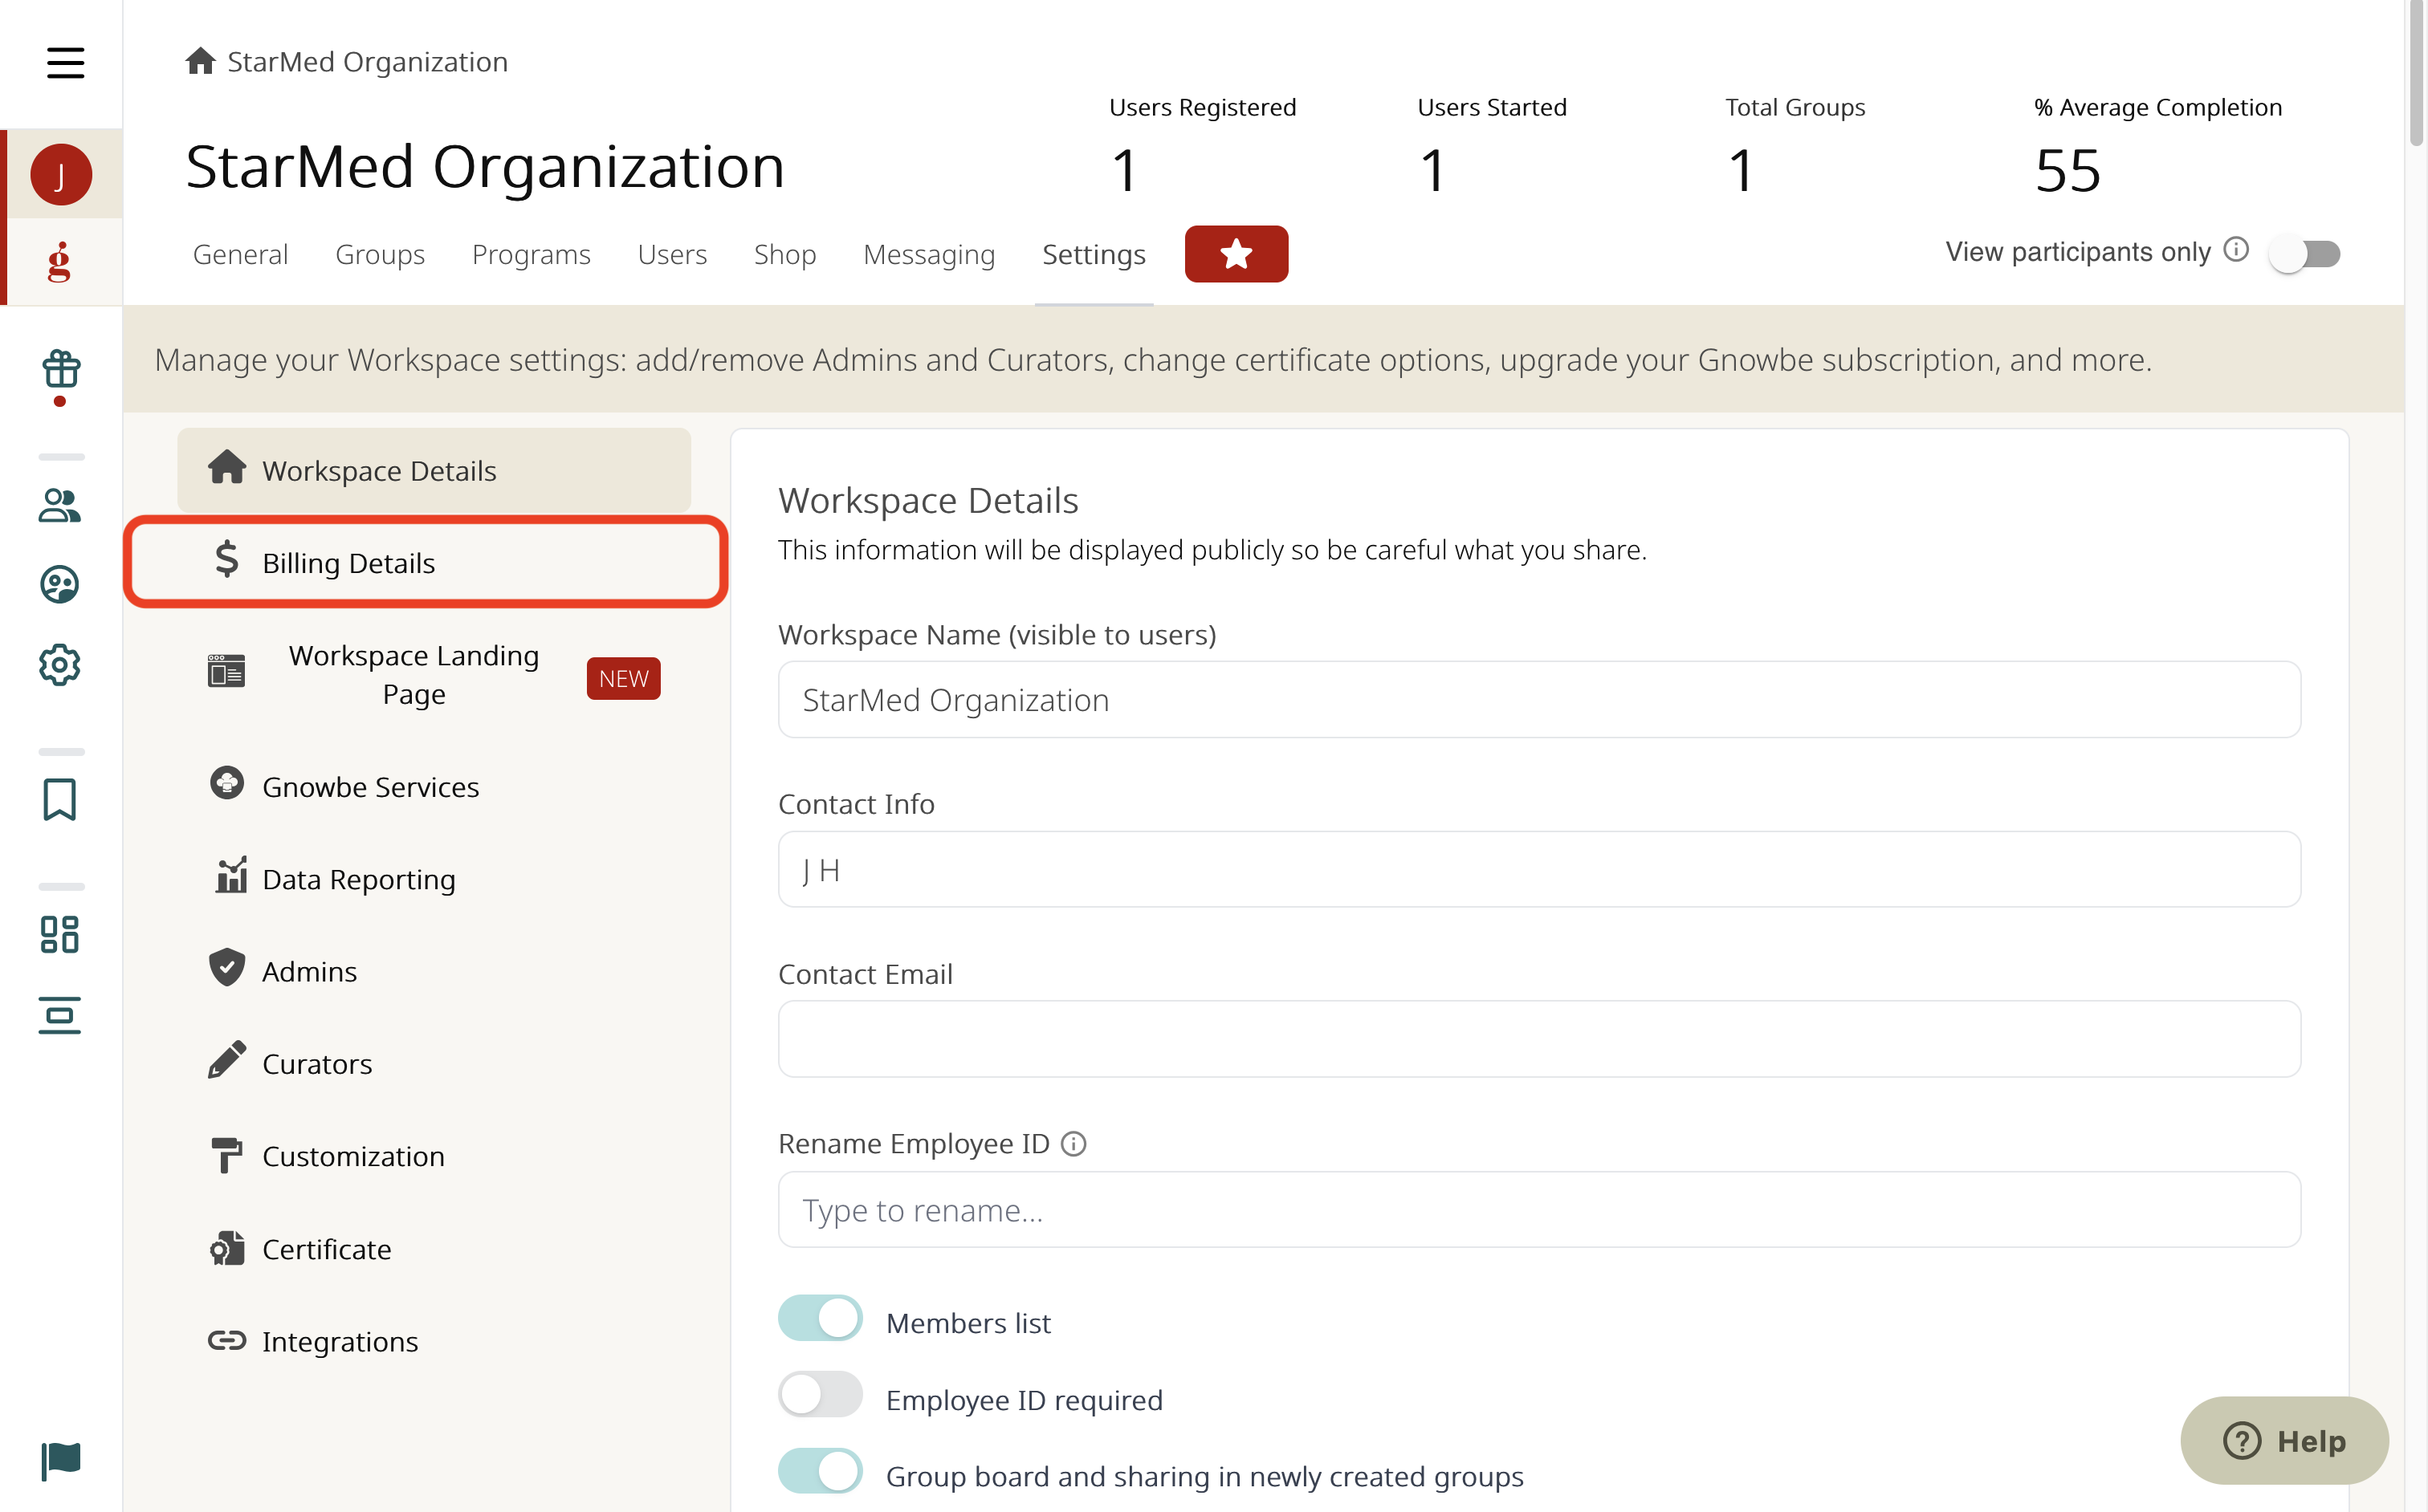This screenshot has height=1512, width=2428.
Task: Click the StarMed Organization breadcrumb link
Action: point(367,62)
